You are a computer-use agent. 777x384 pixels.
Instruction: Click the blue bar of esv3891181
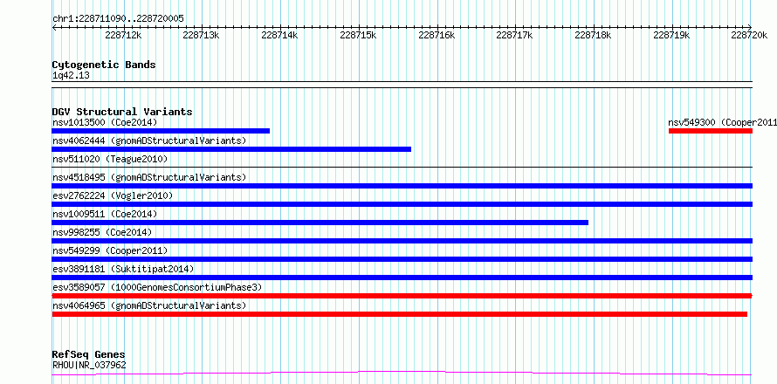[x=402, y=278]
